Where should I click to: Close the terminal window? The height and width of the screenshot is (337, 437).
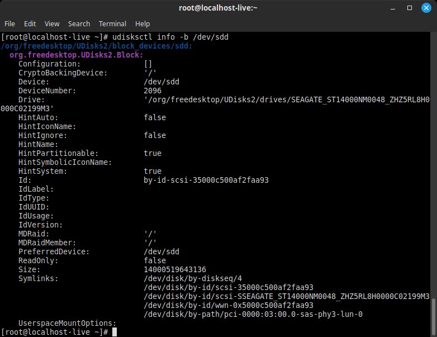click(426, 8)
